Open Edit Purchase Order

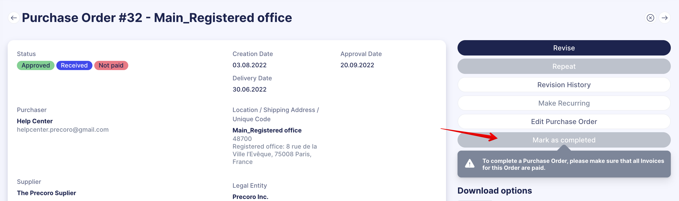point(564,122)
